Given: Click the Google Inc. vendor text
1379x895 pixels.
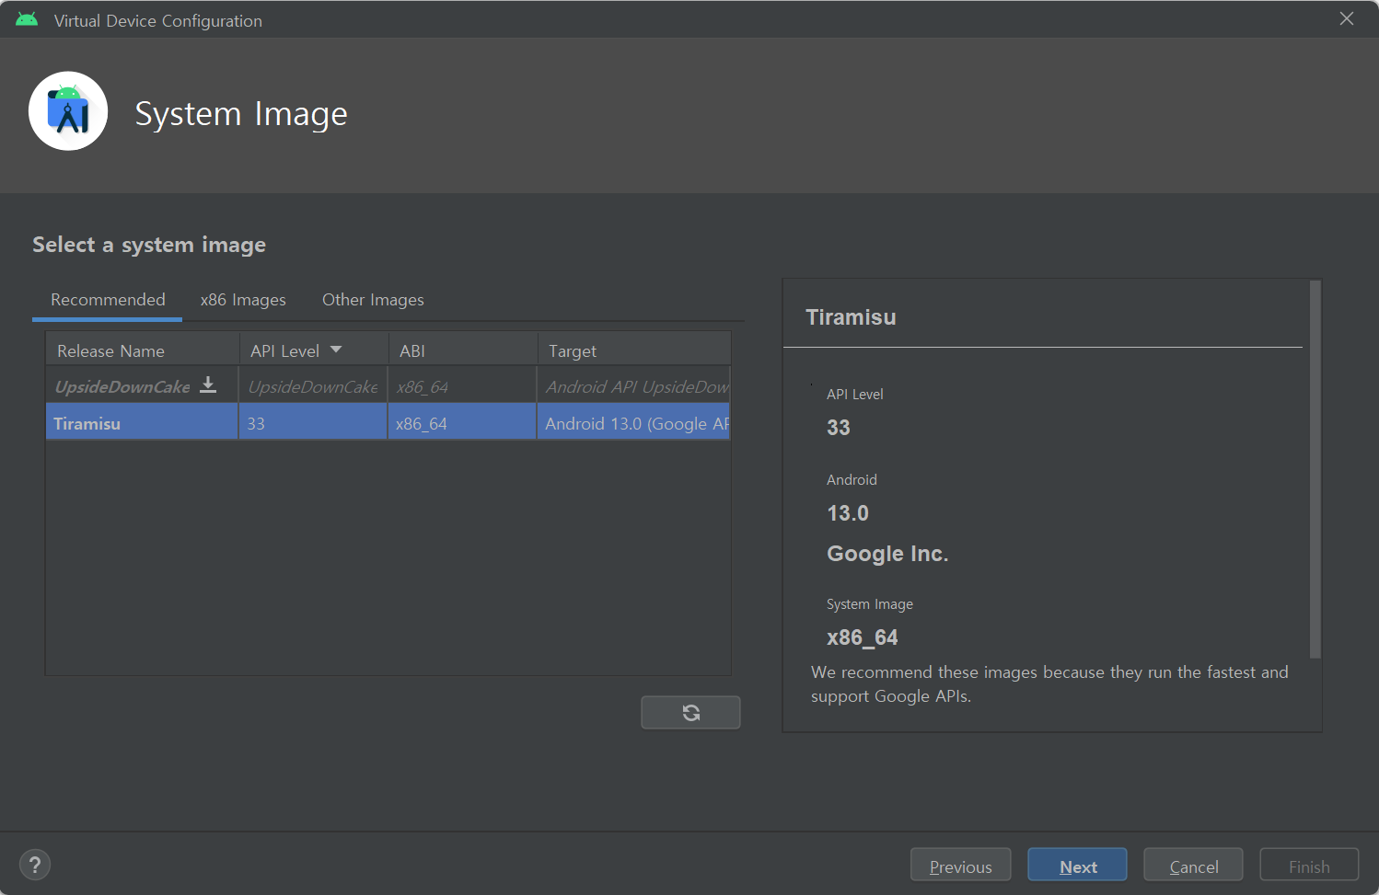Looking at the screenshot, I should [x=887, y=554].
